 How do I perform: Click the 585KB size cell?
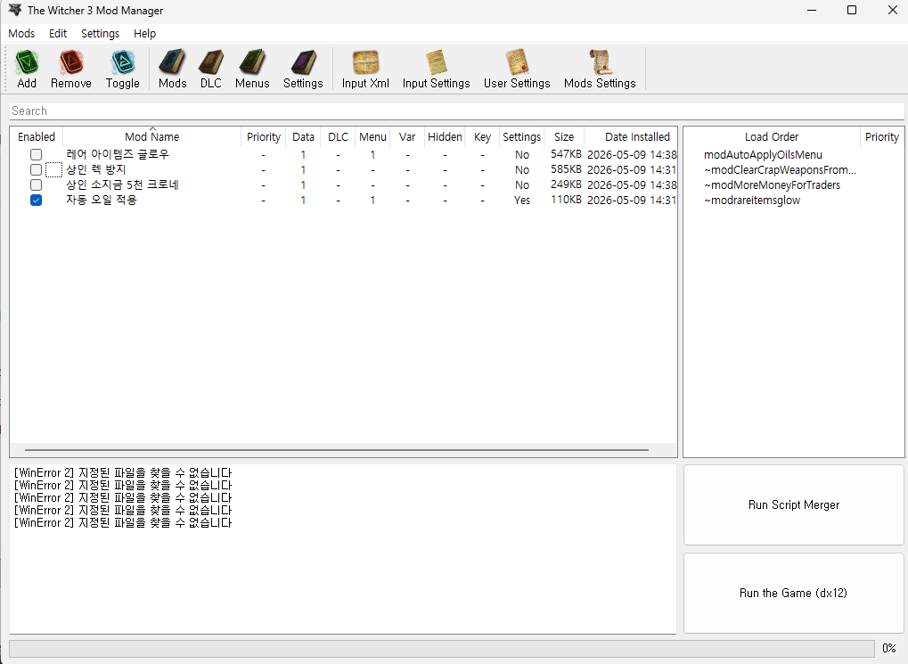tap(566, 169)
